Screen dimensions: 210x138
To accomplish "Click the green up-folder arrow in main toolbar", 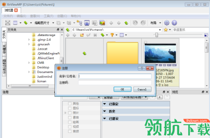I will (x=126, y=23).
